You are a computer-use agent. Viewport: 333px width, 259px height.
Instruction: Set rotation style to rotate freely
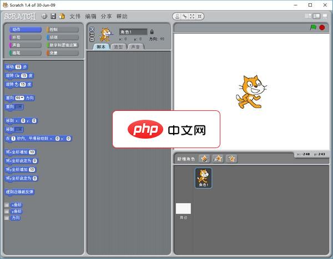click(x=92, y=29)
